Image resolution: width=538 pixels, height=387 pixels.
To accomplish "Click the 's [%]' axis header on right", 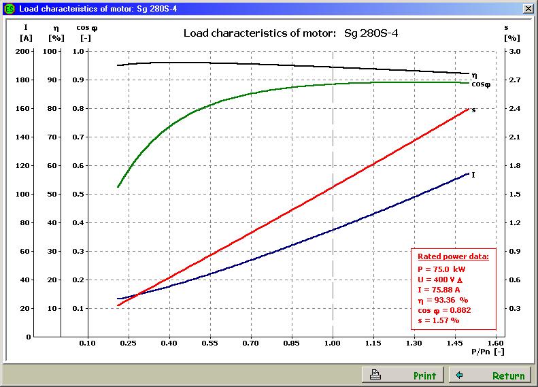I will pyautogui.click(x=512, y=33).
